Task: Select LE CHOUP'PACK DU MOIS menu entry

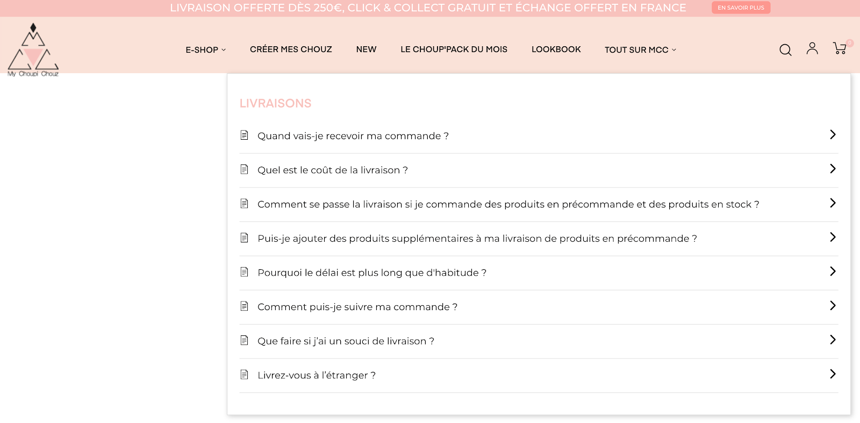Action: [x=453, y=49]
